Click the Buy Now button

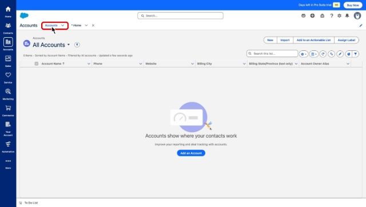353,5
